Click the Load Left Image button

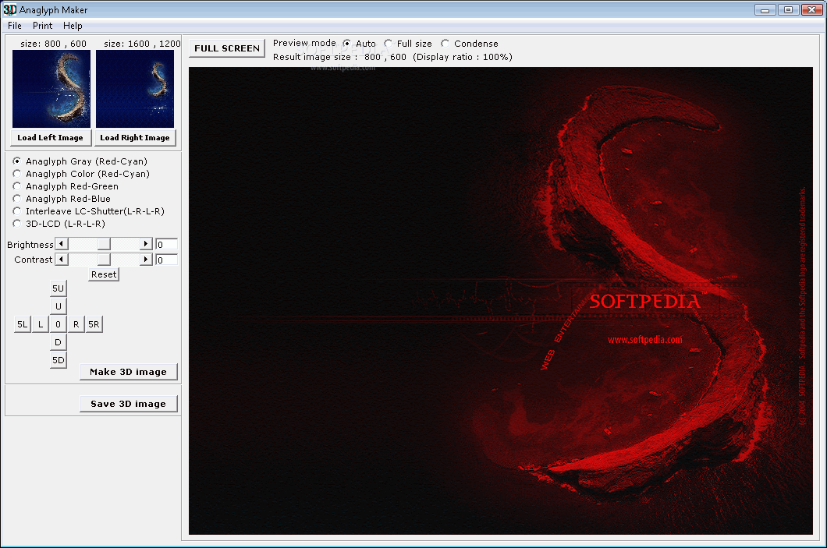coord(51,137)
